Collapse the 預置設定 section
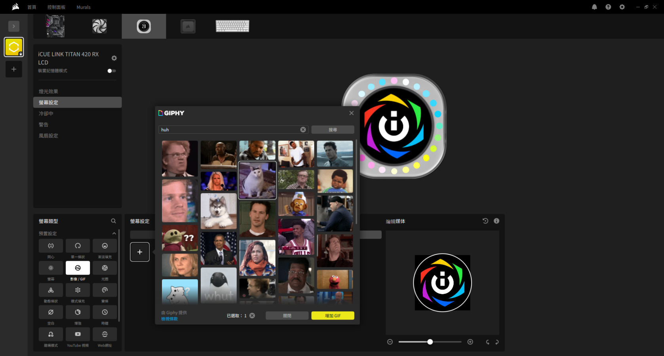Viewport: 664px width, 356px height. 114,233
